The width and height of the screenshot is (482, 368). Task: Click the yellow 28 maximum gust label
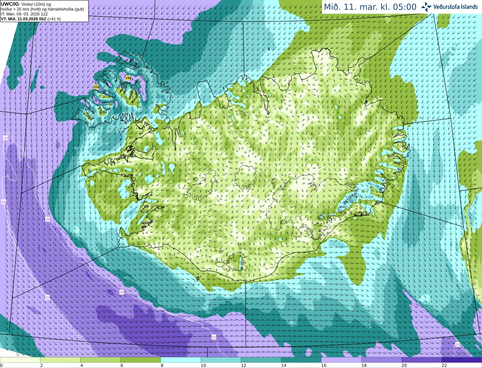[128, 78]
